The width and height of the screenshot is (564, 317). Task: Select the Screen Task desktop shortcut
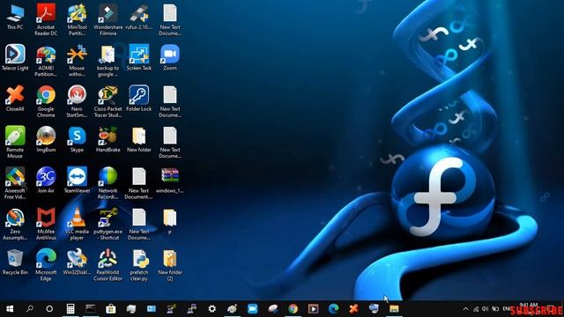point(139,57)
